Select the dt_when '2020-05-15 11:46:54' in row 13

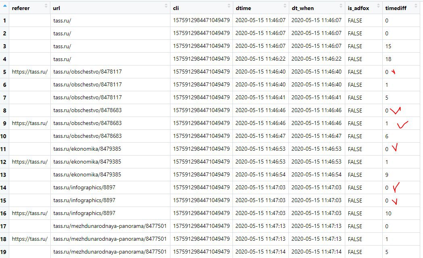coord(316,175)
